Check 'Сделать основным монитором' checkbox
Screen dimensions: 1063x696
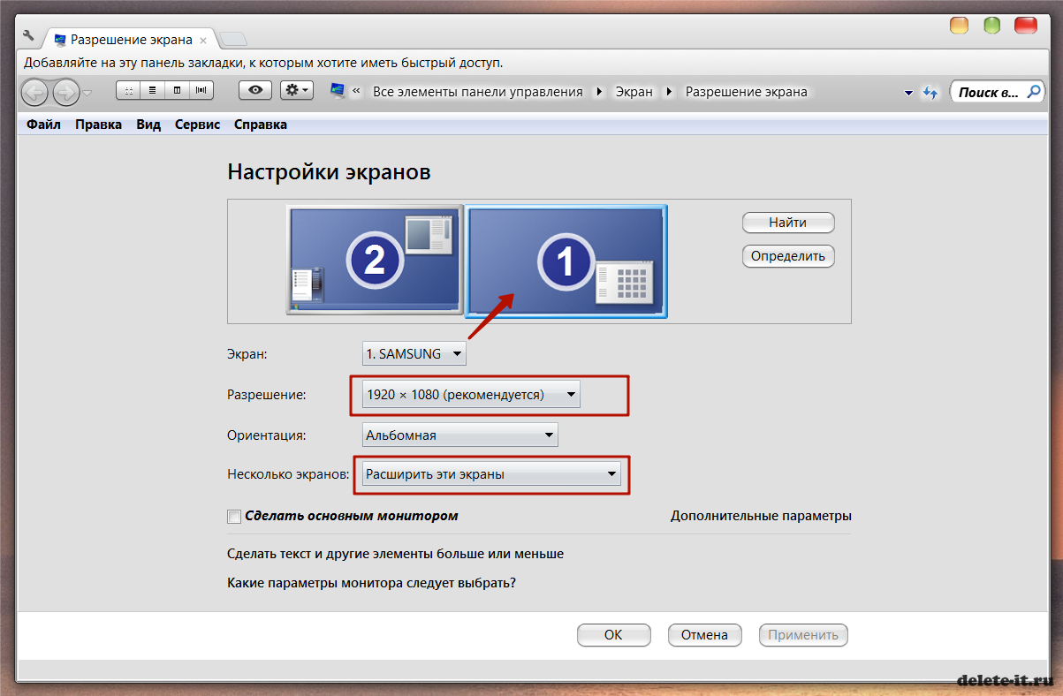coord(234,516)
